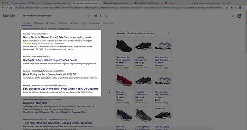Viewport: 247px width, 130px height.
Task: Expand dropdown arrow next to www.nike.com.br ad
Action: 48,34
